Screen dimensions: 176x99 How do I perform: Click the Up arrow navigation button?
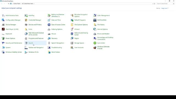[9, 4]
